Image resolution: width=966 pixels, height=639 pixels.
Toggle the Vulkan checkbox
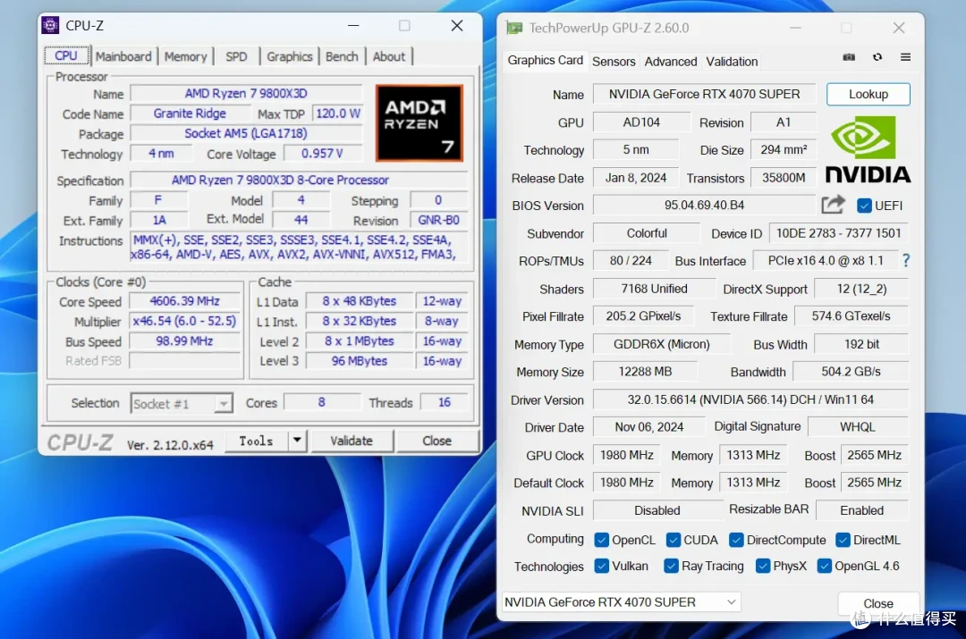[601, 566]
